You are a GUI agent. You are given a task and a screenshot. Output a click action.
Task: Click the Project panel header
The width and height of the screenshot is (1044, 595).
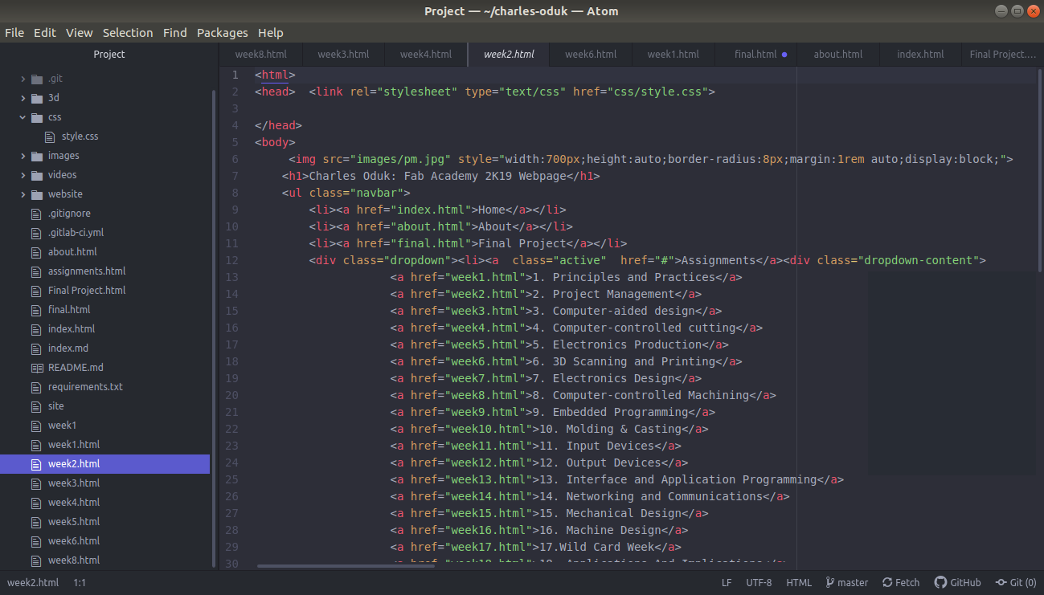109,55
